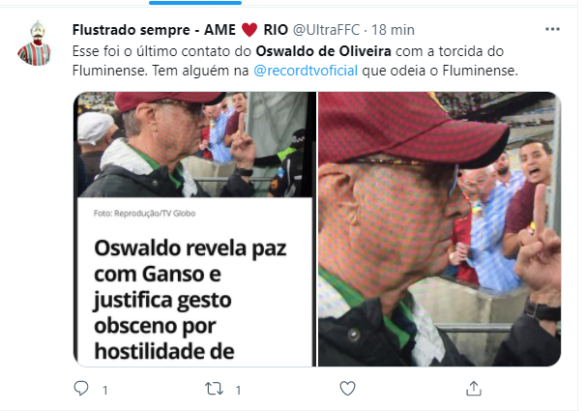Open the @UltraFFC handle
The image size is (586, 411).
click(x=326, y=30)
